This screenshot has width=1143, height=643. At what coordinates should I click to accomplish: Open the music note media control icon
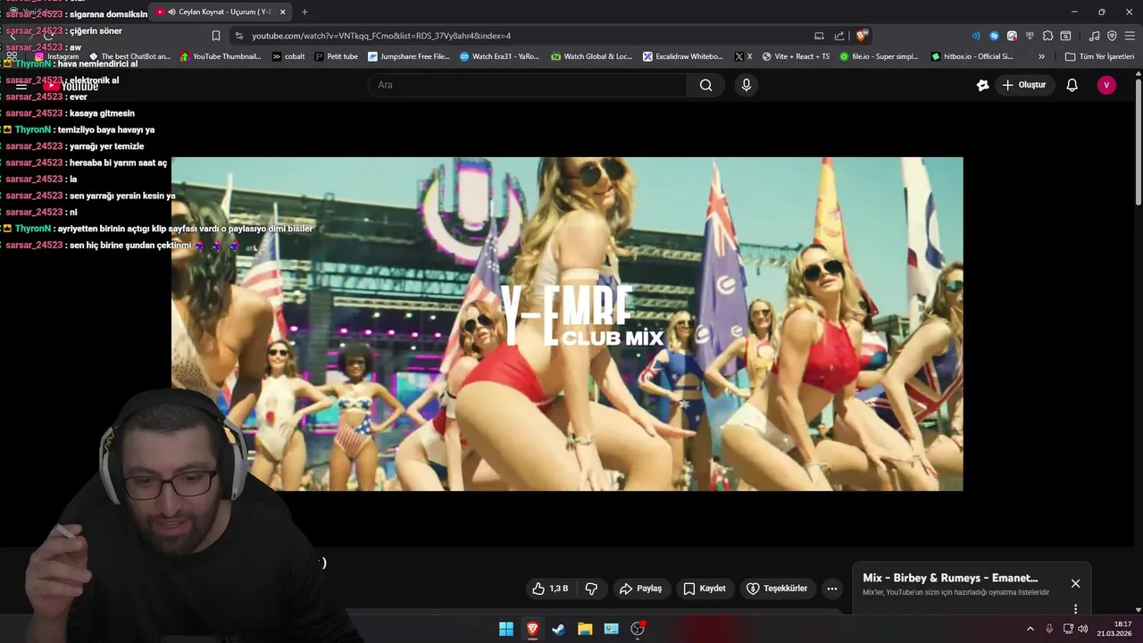point(1095,36)
